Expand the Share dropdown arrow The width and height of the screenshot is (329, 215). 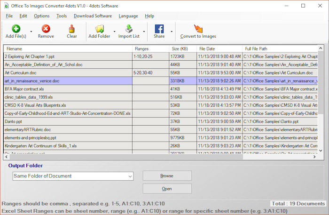pyautogui.click(x=172, y=32)
